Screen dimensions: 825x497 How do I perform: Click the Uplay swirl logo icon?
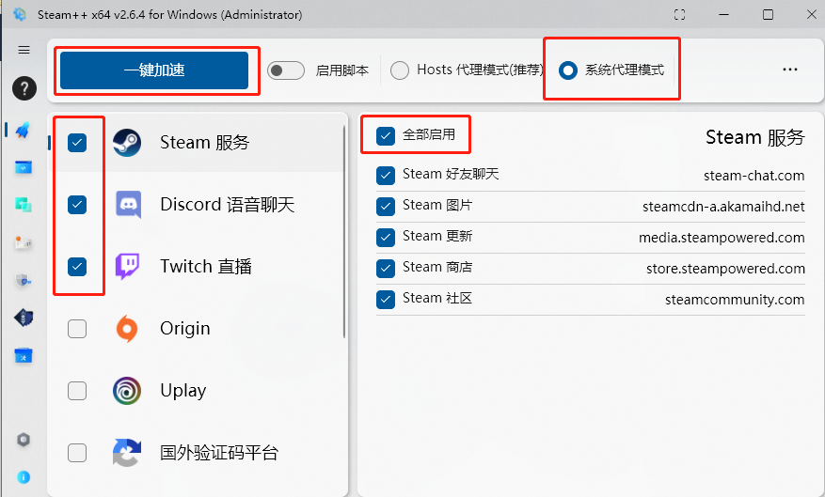(127, 390)
